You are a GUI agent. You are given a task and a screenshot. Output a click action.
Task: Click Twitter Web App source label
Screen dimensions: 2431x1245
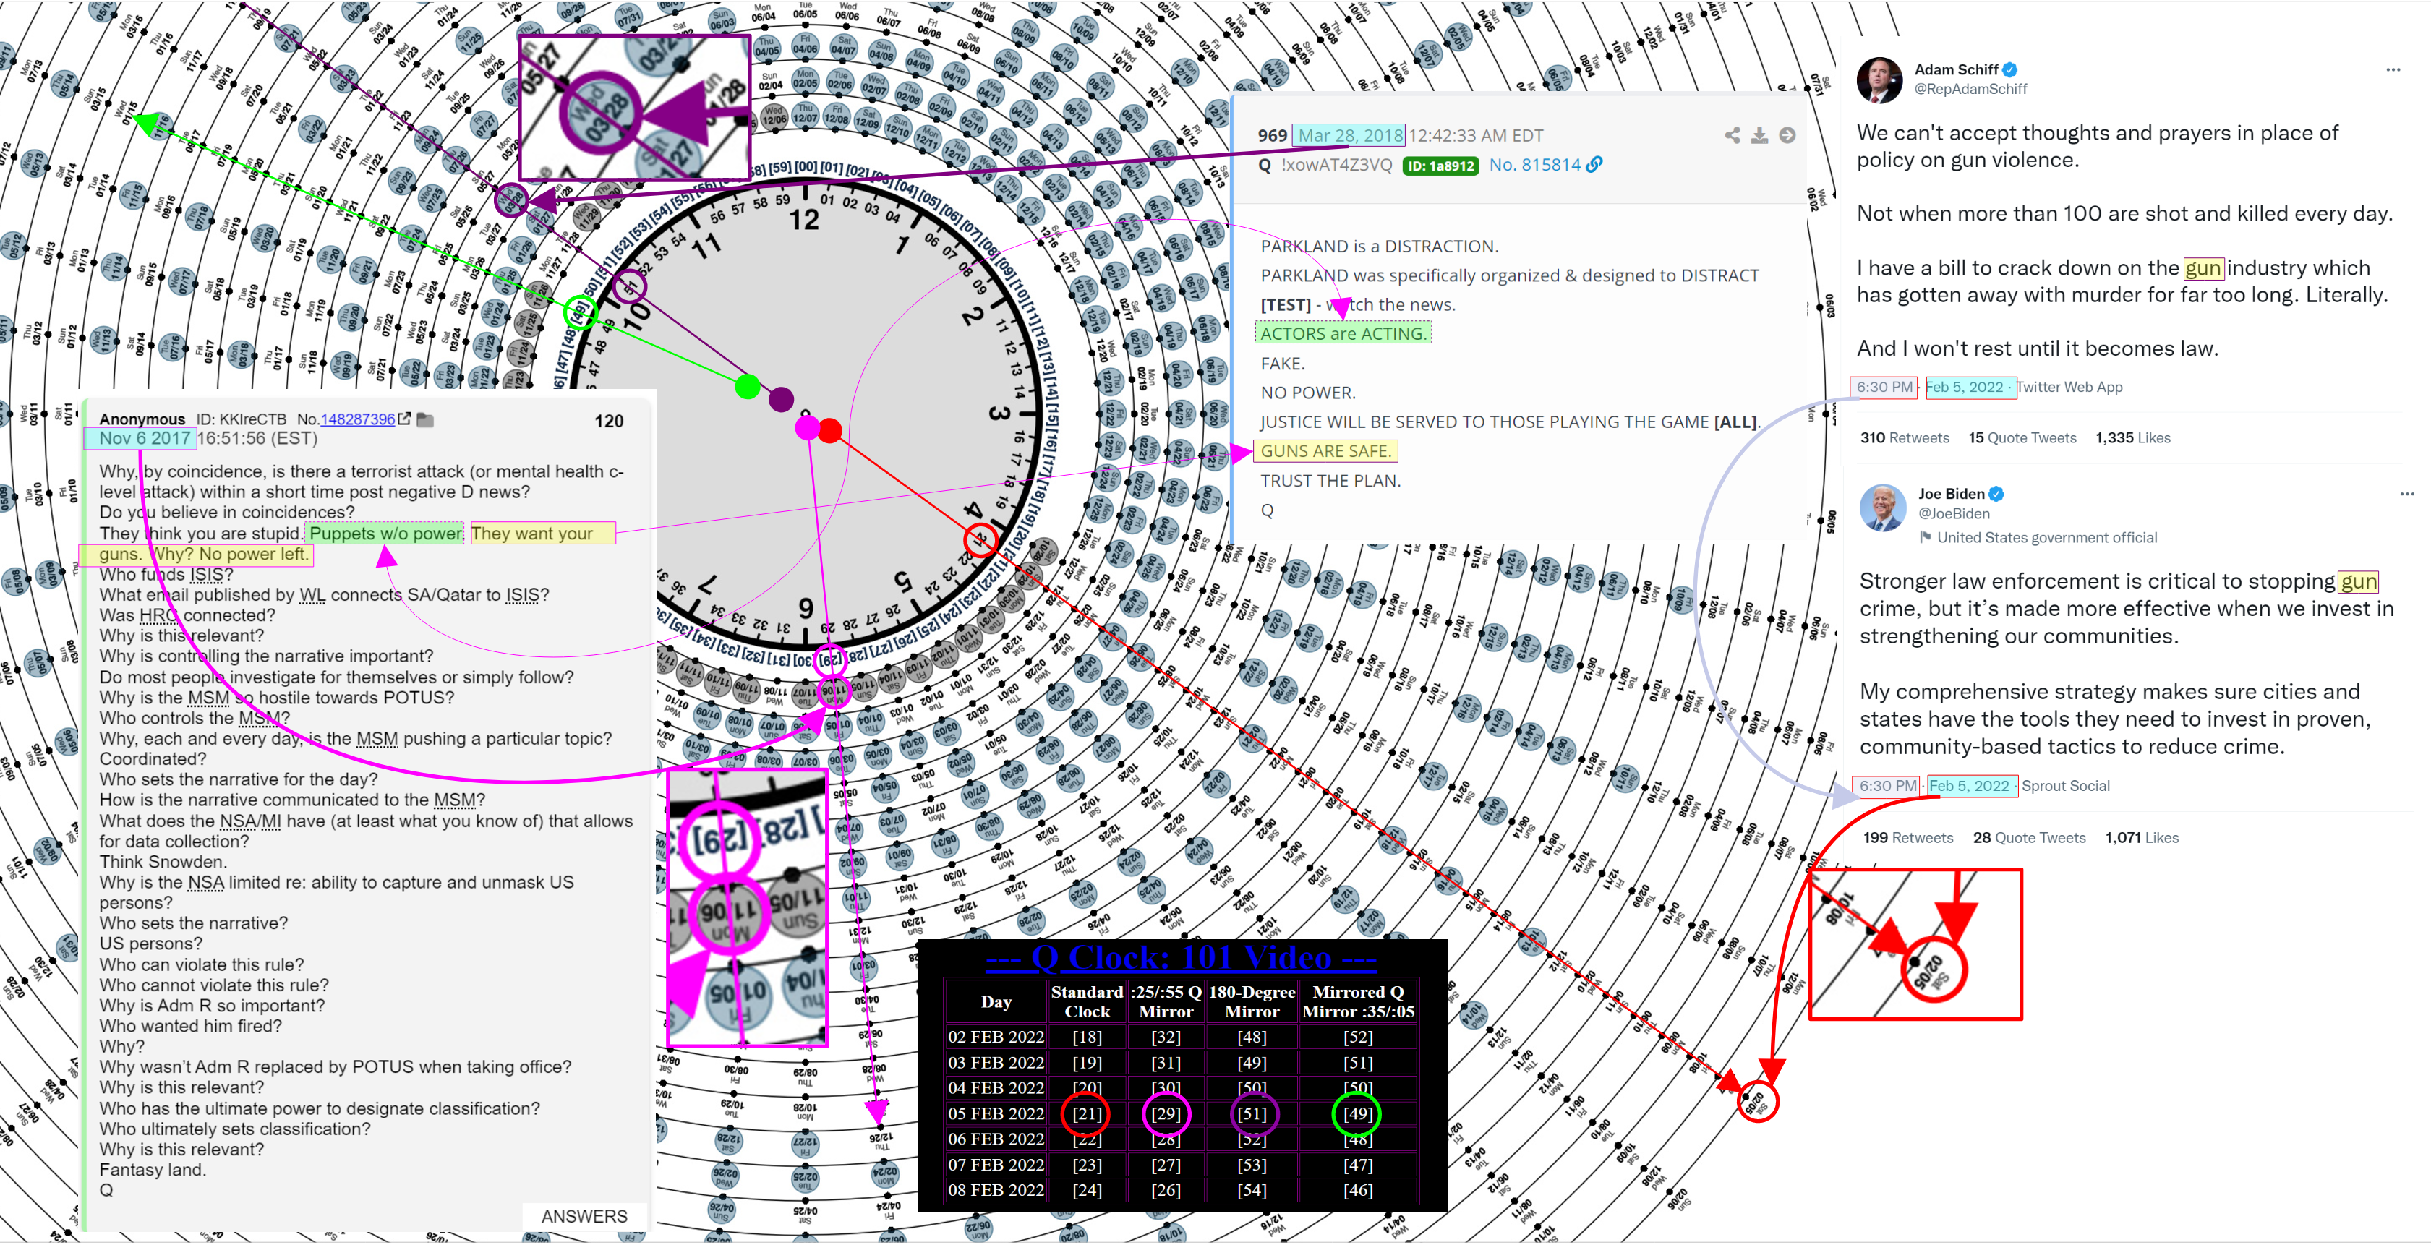coord(2070,387)
